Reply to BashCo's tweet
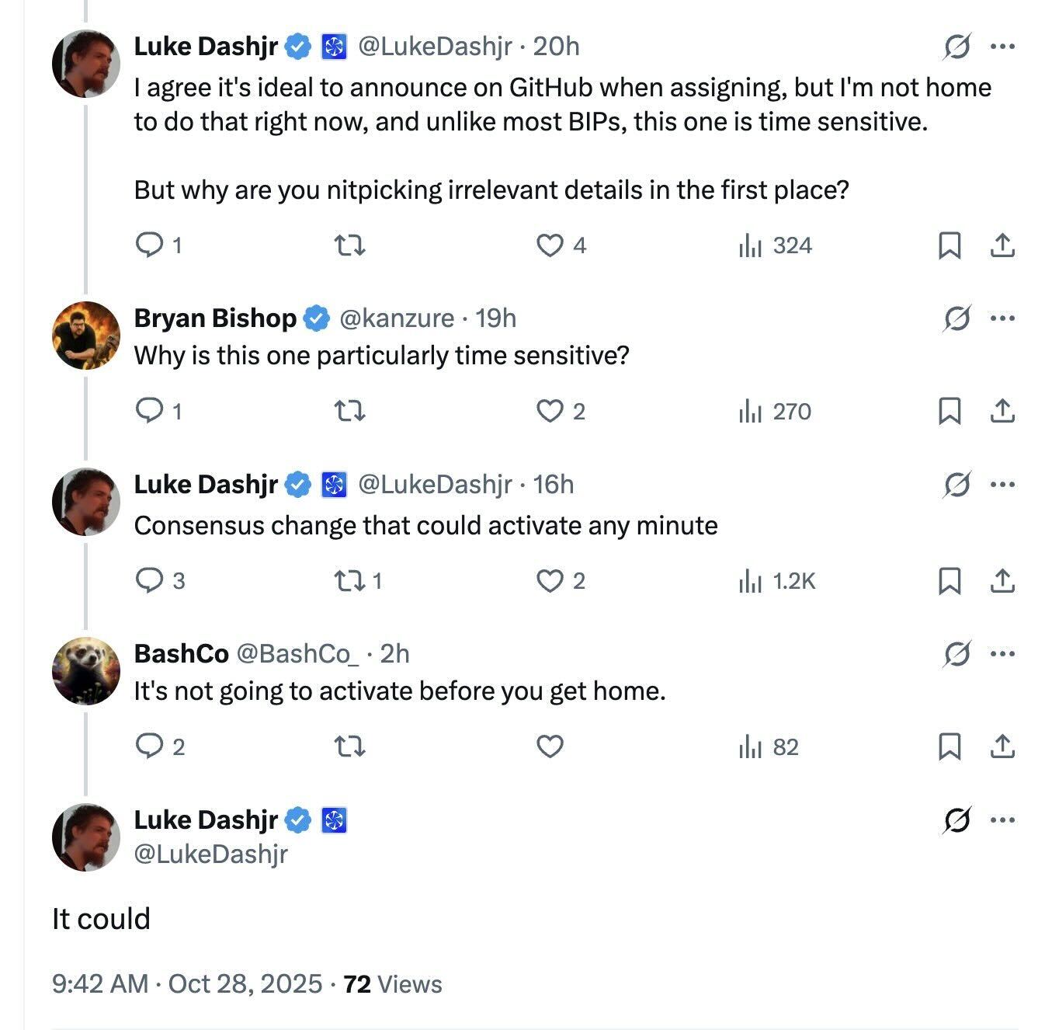This screenshot has width=1045, height=1030. [x=148, y=746]
